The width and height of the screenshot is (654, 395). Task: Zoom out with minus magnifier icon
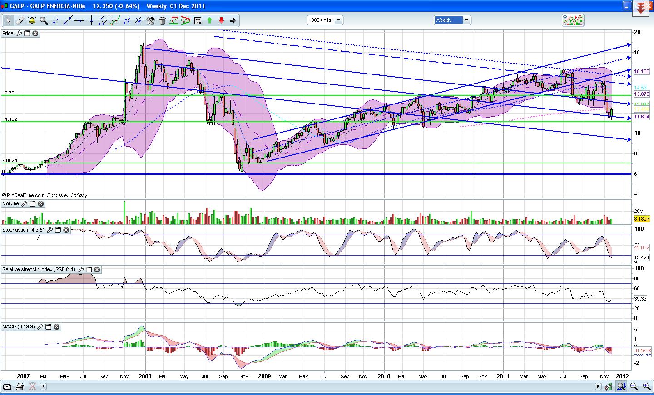(634, 386)
